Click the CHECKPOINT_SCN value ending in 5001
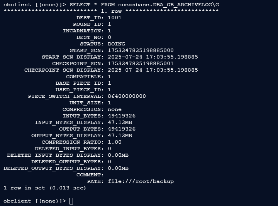Viewport: 278px width, 206px height. [141, 64]
